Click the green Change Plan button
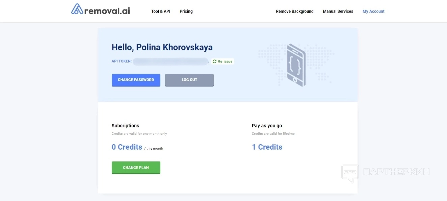Screen dimensions: 447x201 tap(136, 168)
